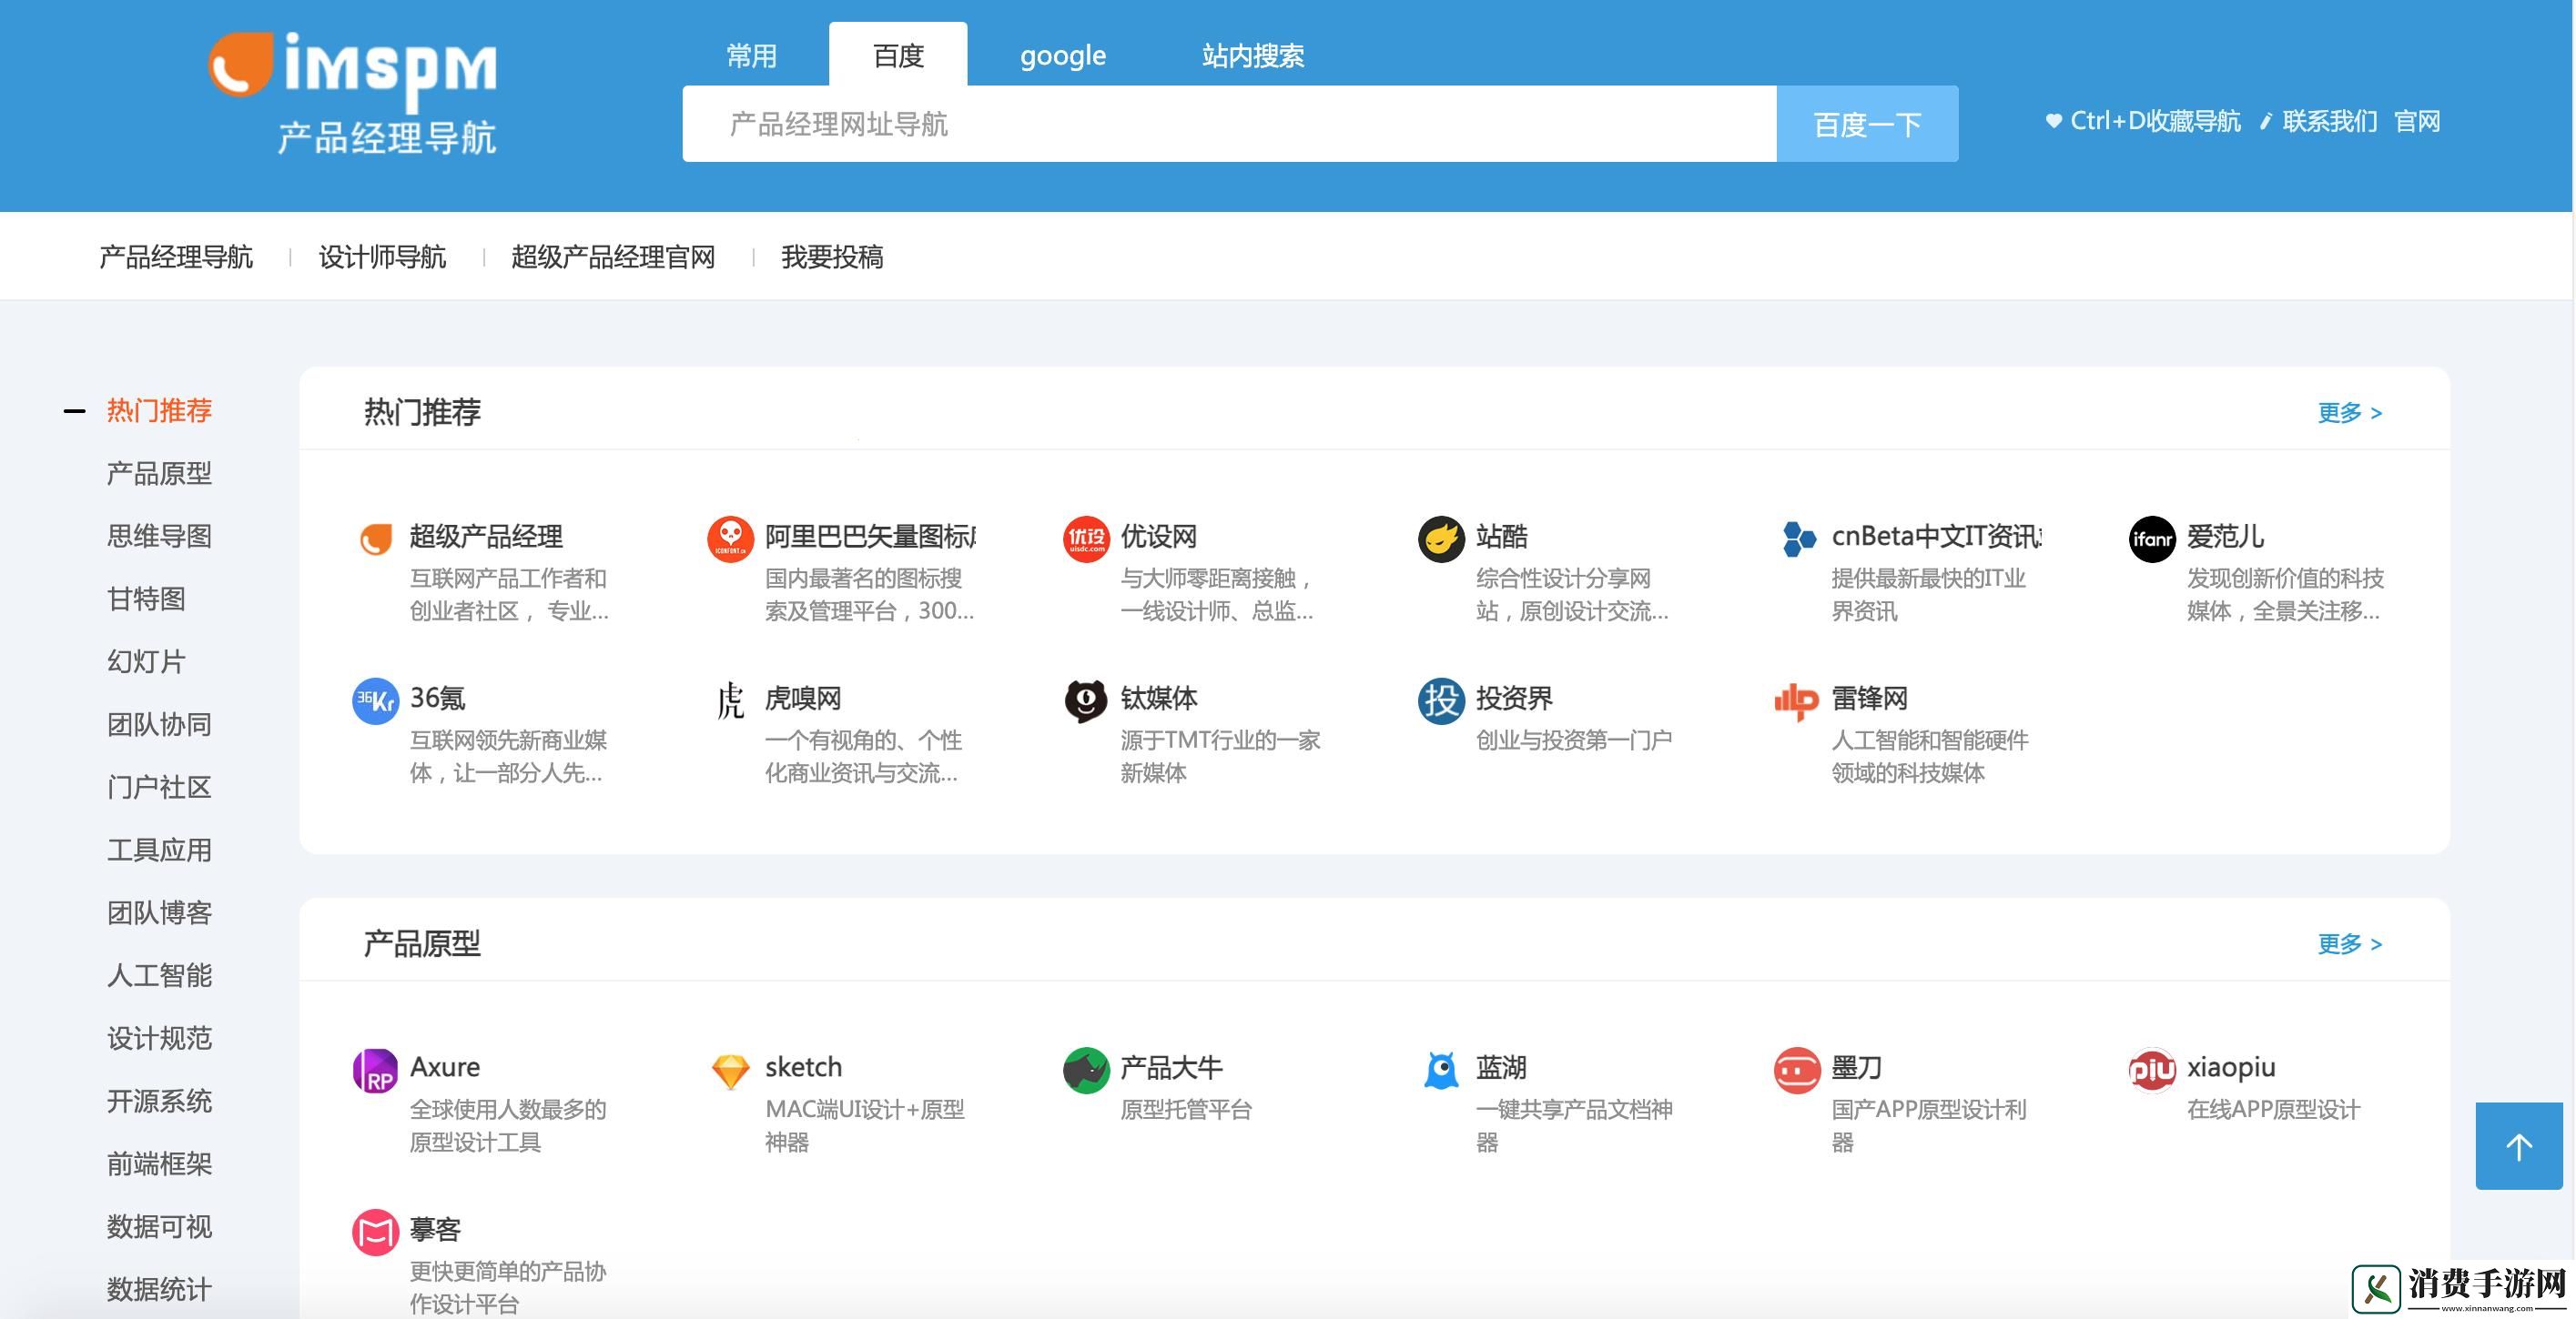Image resolution: width=2576 pixels, height=1319 pixels.
Task: Open the Axure title link
Action: [445, 1068]
